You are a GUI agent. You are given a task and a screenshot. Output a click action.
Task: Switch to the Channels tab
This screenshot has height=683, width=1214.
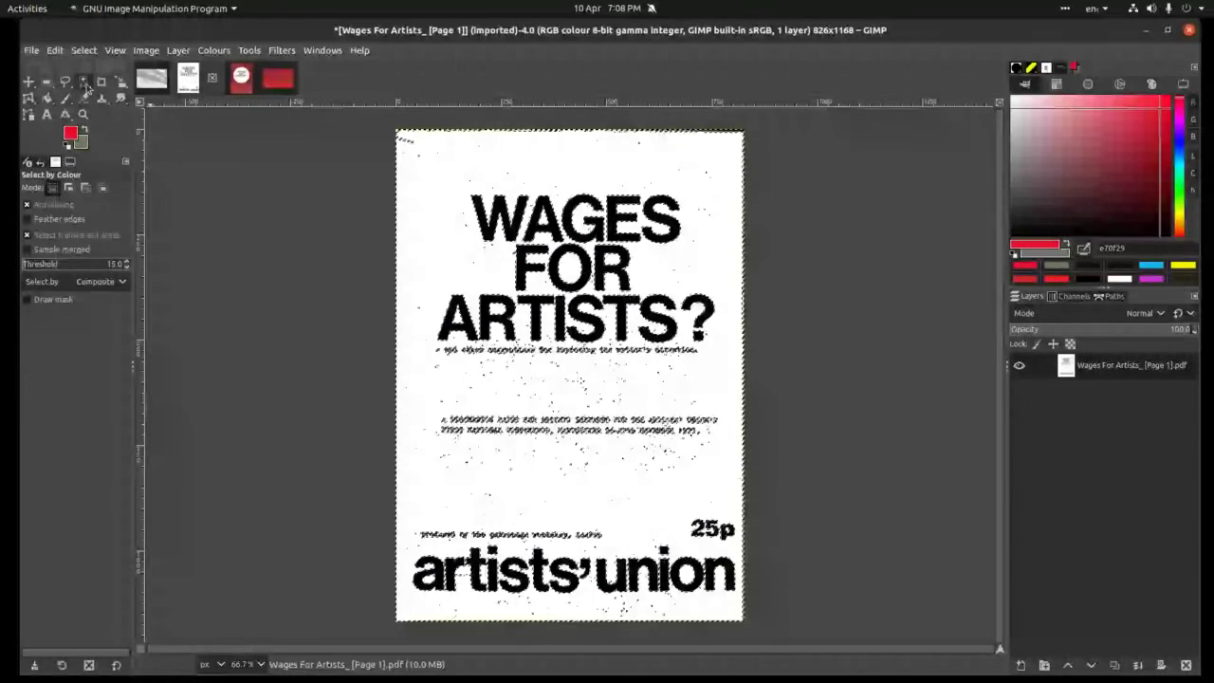click(1068, 296)
